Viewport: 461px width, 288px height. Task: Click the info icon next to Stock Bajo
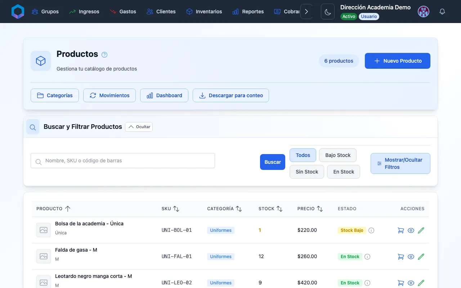(371, 230)
